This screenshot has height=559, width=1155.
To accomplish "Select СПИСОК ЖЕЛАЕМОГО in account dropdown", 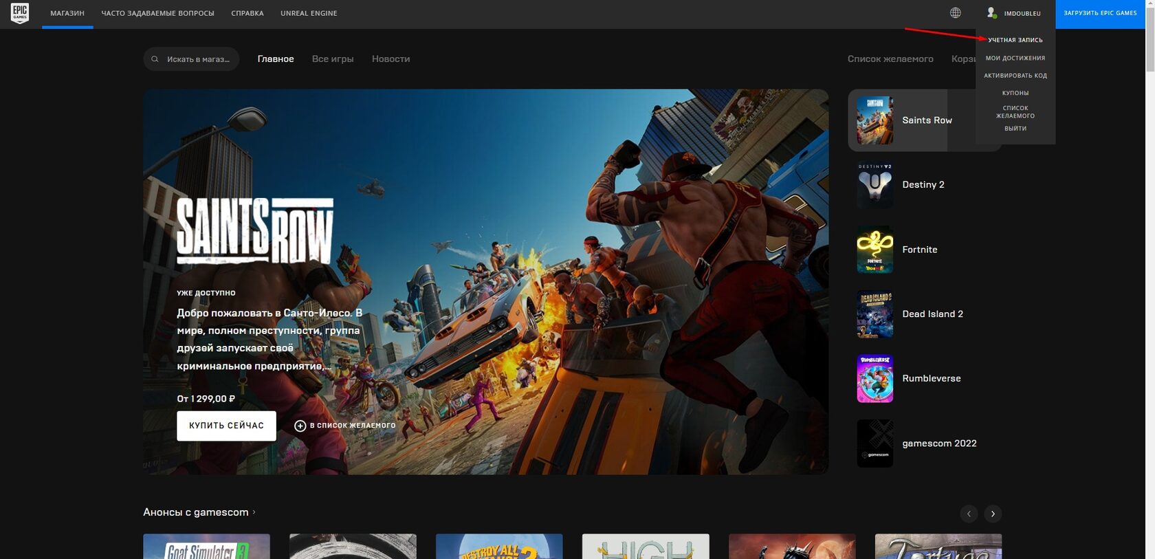I will pos(1015,112).
